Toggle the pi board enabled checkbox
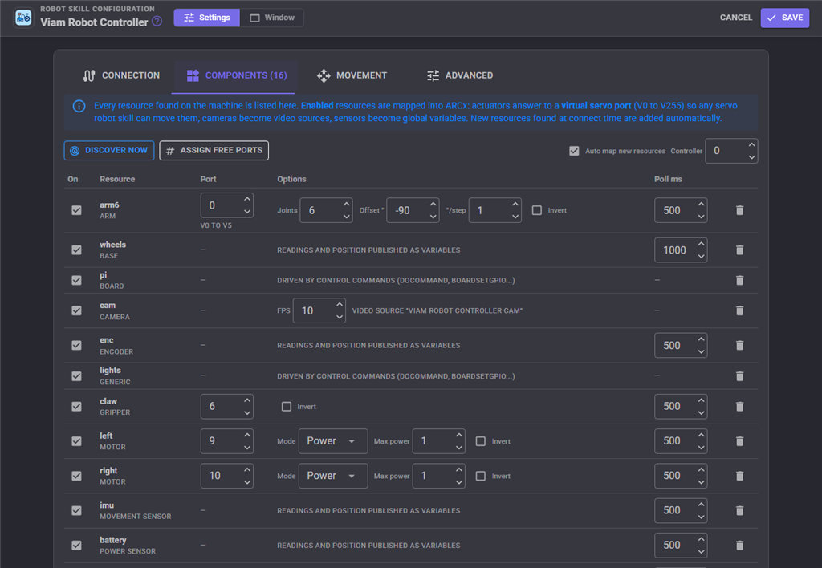This screenshot has height=568, width=822. point(76,280)
